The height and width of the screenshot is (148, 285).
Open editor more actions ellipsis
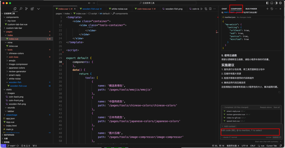tap(215, 9)
